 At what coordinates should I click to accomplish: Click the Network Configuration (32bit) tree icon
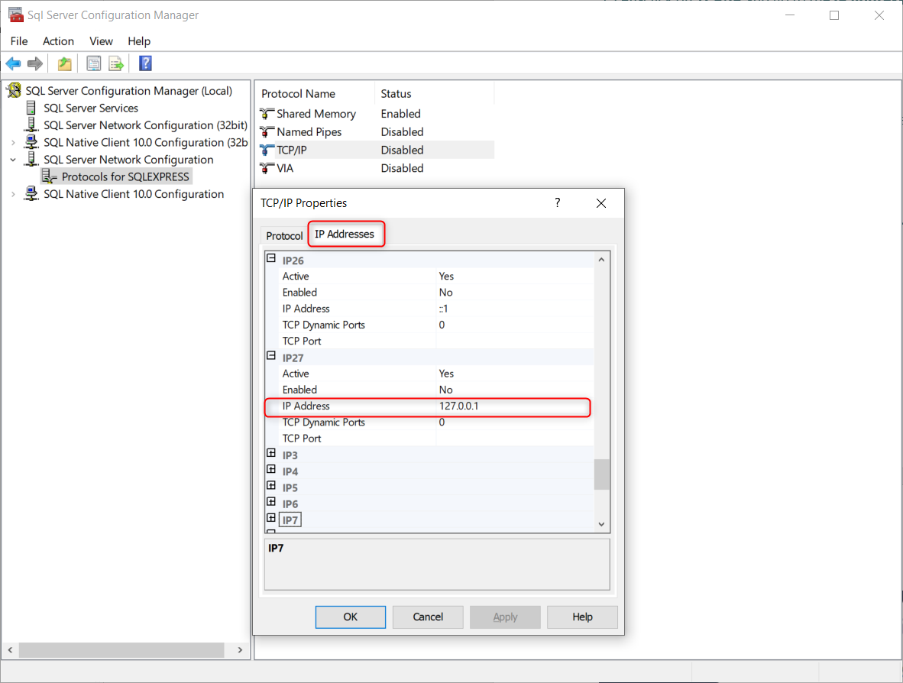click(31, 125)
